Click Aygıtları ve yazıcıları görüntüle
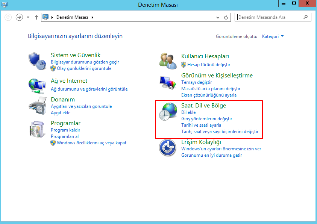This screenshot has height=224, width=317. 81,106
